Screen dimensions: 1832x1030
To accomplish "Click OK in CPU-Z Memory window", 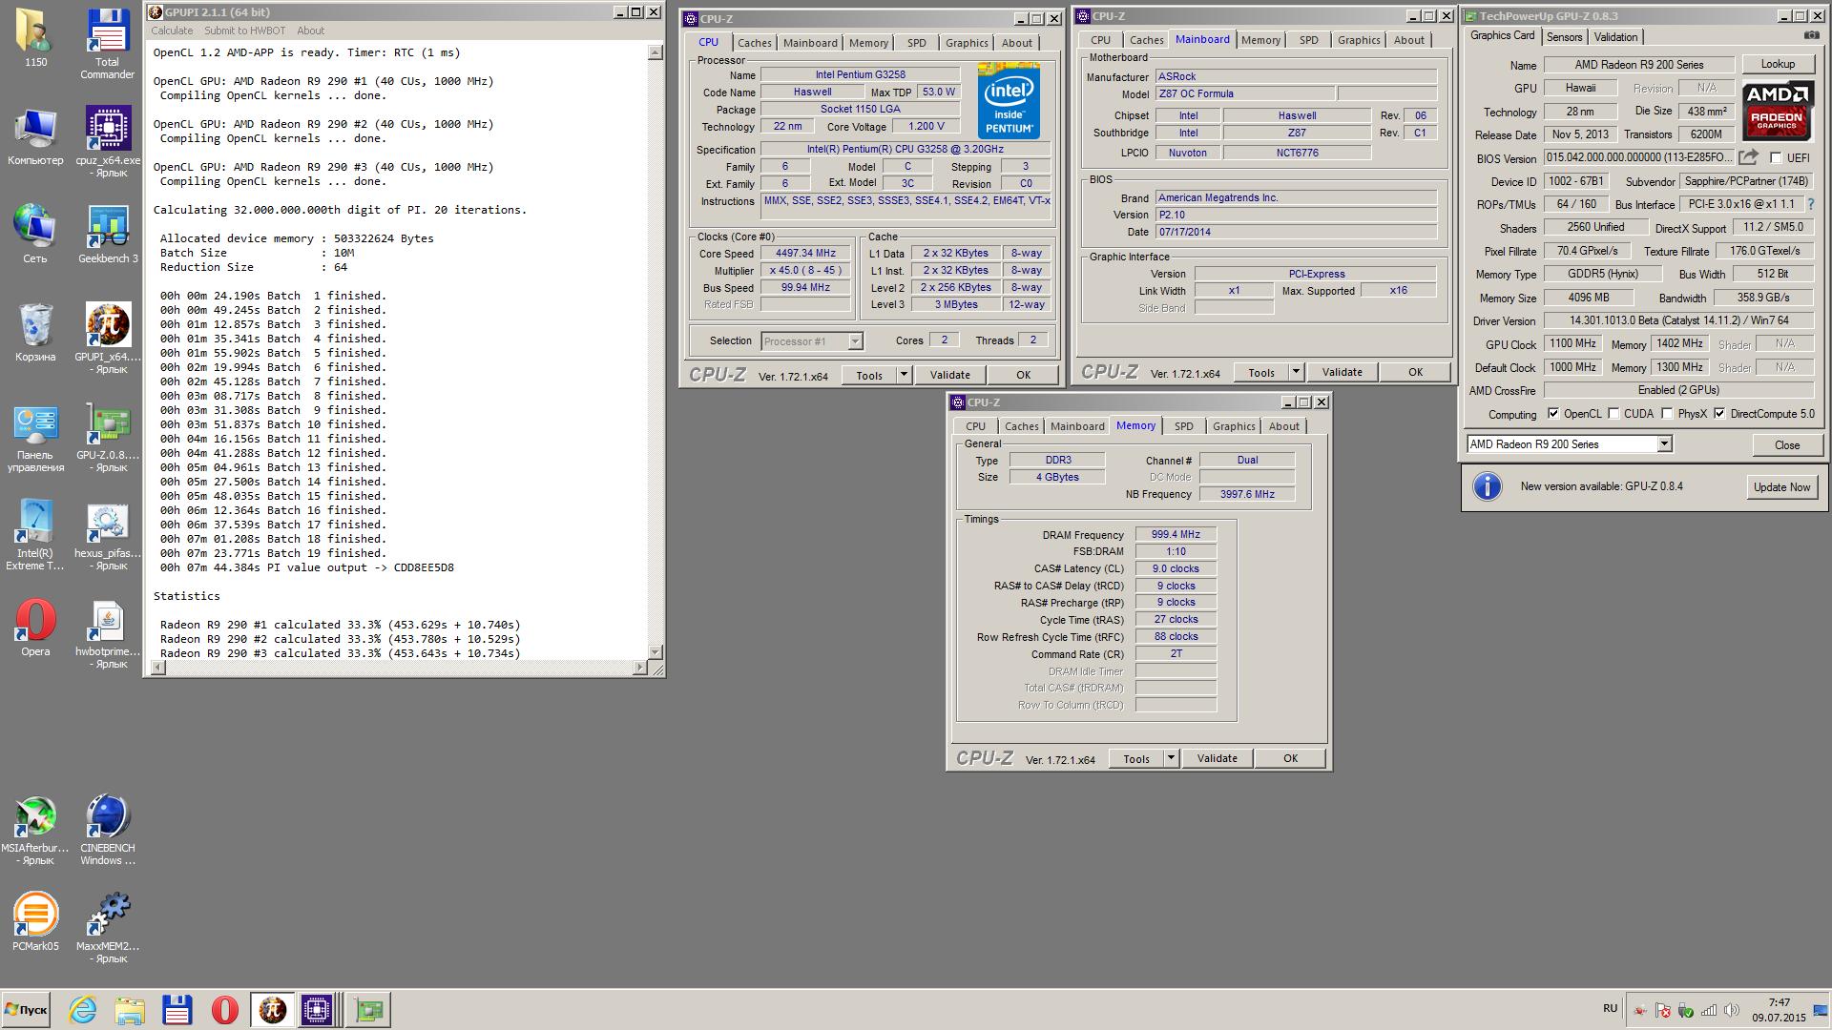I will pos(1290,758).
